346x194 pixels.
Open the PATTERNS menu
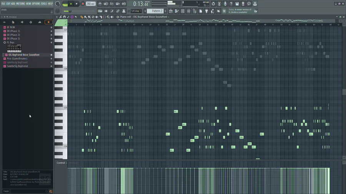coord(20,4)
